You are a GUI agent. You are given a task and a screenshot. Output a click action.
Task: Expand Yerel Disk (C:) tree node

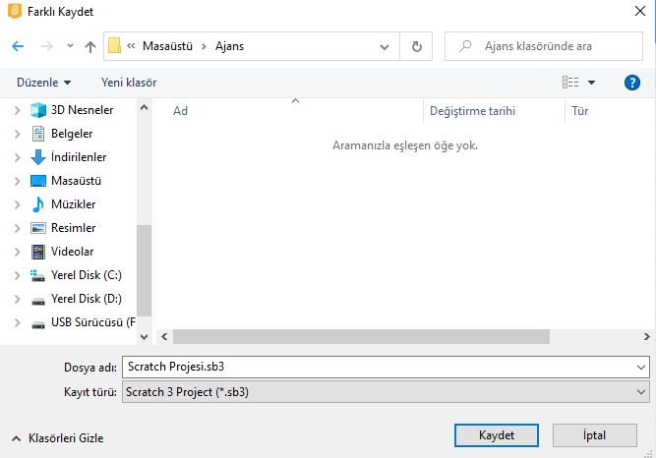tap(17, 275)
